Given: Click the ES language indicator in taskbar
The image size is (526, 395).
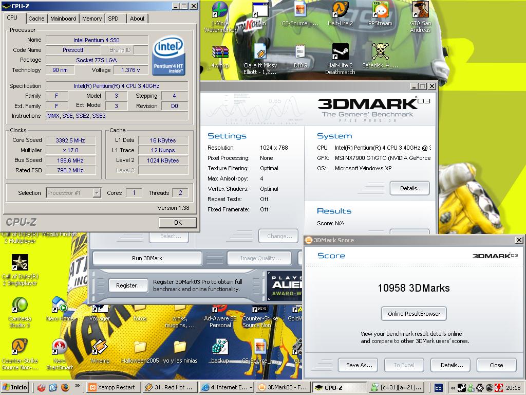Looking at the screenshot, I should tap(439, 387).
